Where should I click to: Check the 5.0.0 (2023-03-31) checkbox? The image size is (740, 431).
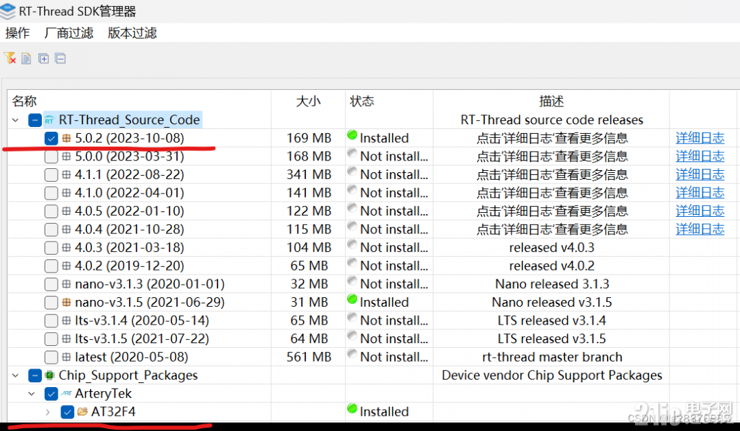[51, 156]
